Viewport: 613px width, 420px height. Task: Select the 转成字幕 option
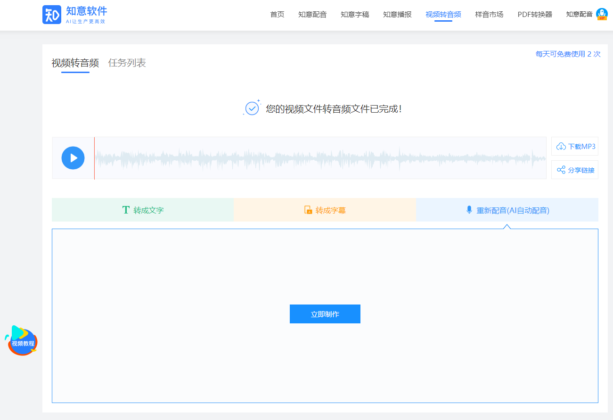(x=325, y=210)
